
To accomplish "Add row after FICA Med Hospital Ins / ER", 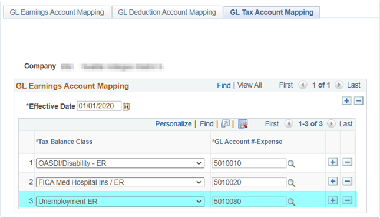I will [333, 181].
